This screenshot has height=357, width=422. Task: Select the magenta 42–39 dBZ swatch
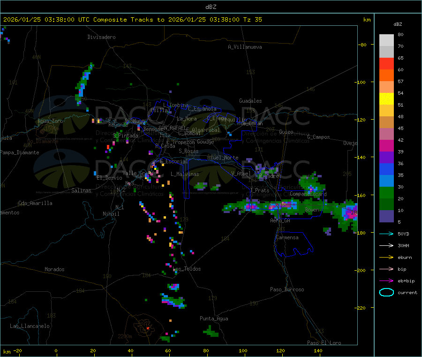click(x=386, y=145)
